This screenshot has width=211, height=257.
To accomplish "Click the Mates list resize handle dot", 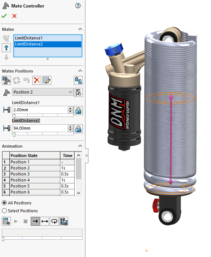I will coord(48,59).
